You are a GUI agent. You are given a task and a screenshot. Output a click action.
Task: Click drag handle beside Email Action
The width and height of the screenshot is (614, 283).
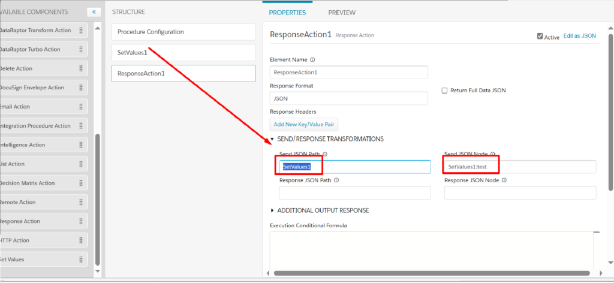81,107
